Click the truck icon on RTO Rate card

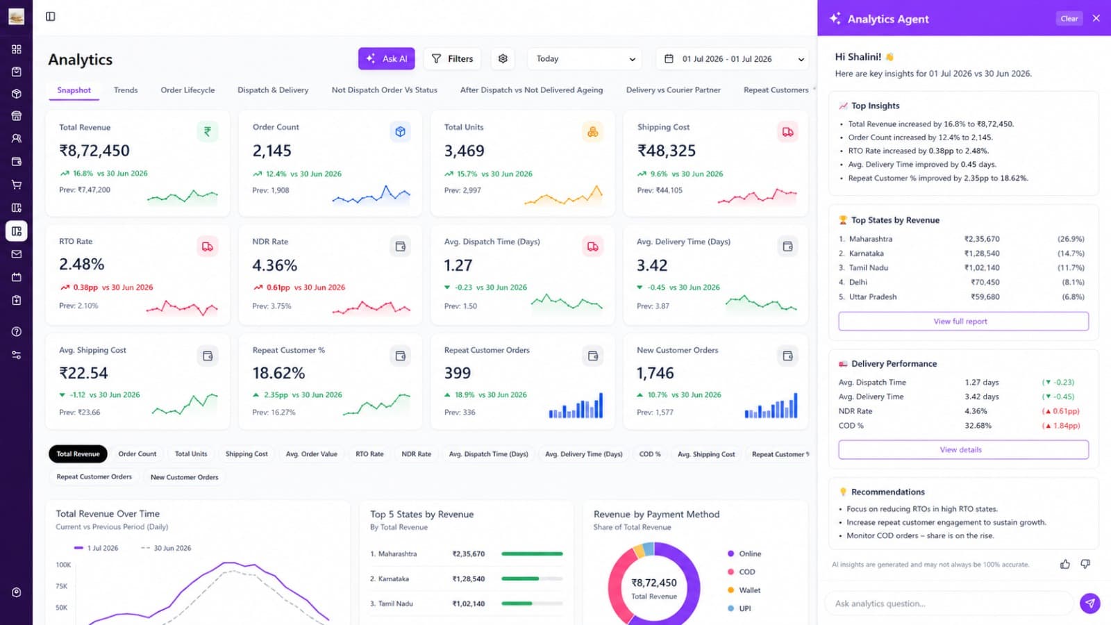pos(208,247)
